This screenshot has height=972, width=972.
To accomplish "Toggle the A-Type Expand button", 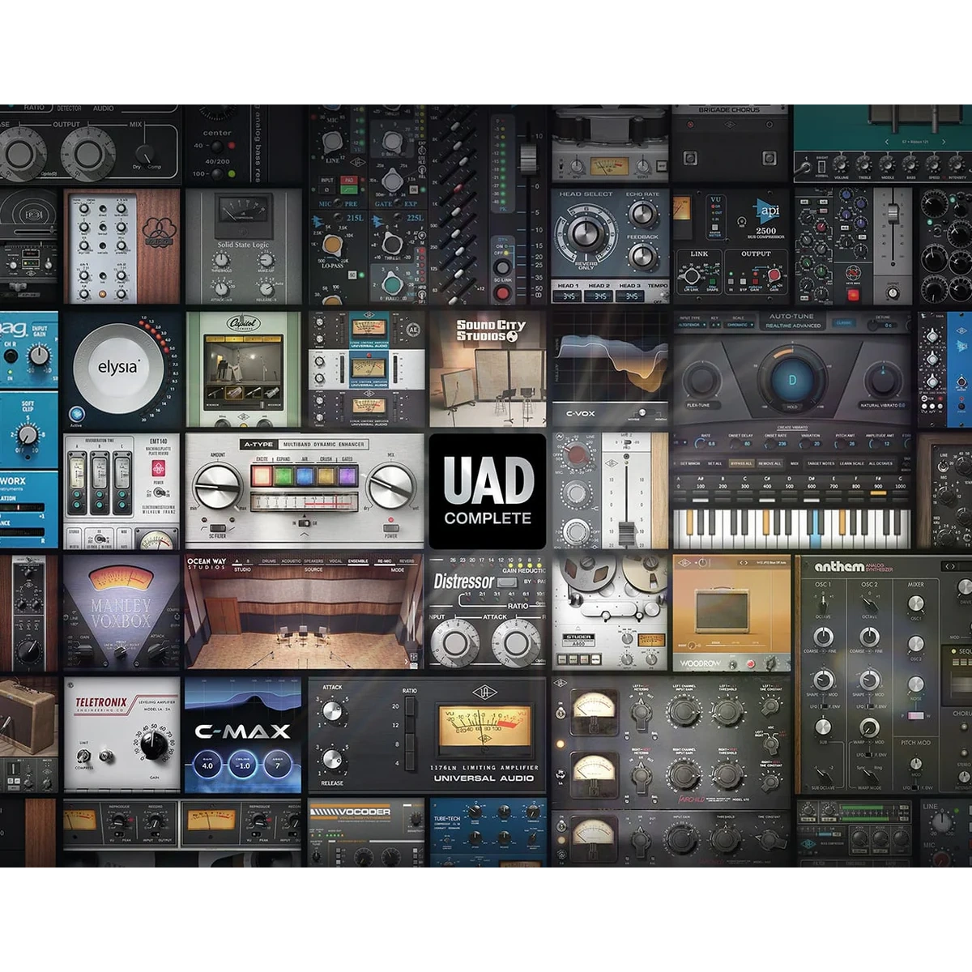I will point(283,475).
